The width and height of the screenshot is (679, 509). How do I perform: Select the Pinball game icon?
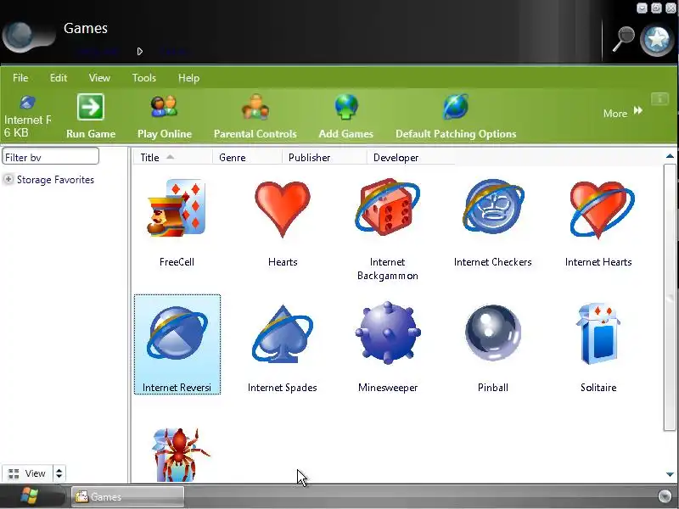coord(493,333)
